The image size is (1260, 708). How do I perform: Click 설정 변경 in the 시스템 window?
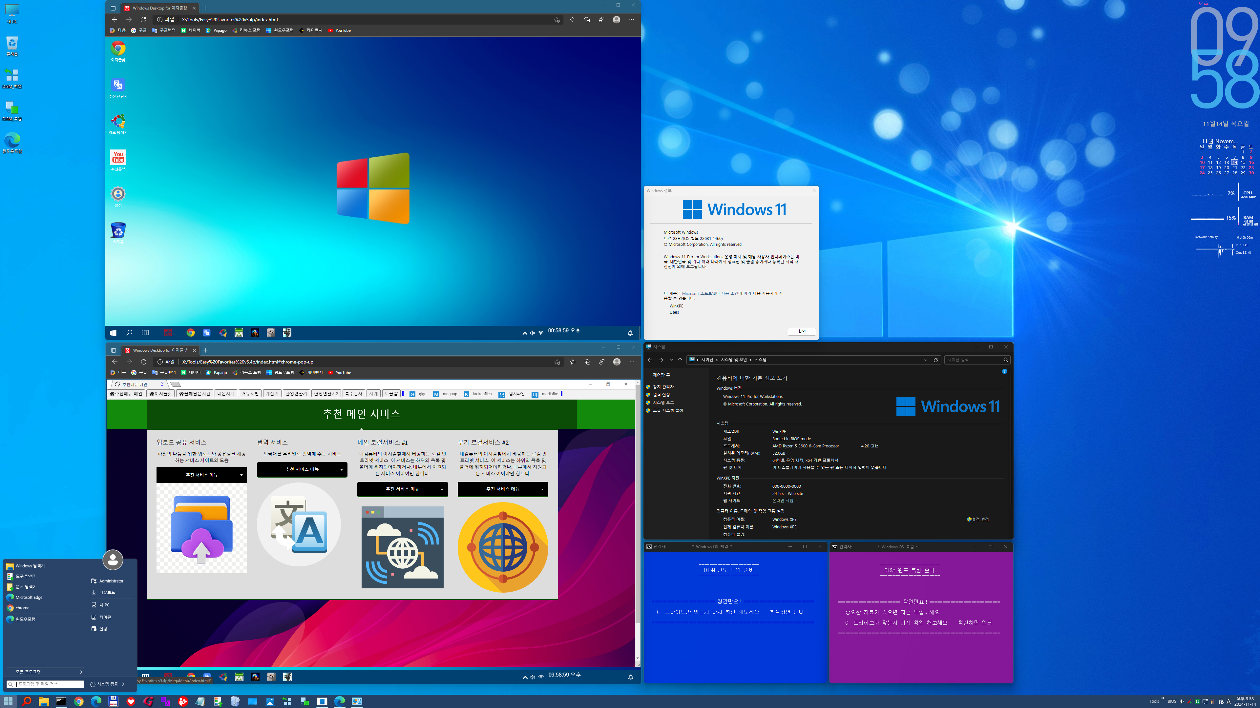pyautogui.click(x=978, y=520)
